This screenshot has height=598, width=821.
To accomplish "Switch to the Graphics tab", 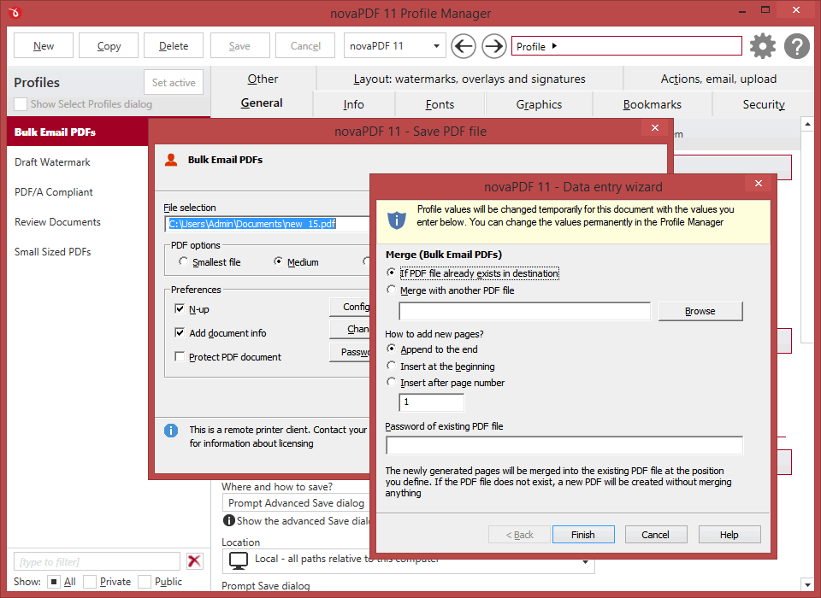I will 539,104.
